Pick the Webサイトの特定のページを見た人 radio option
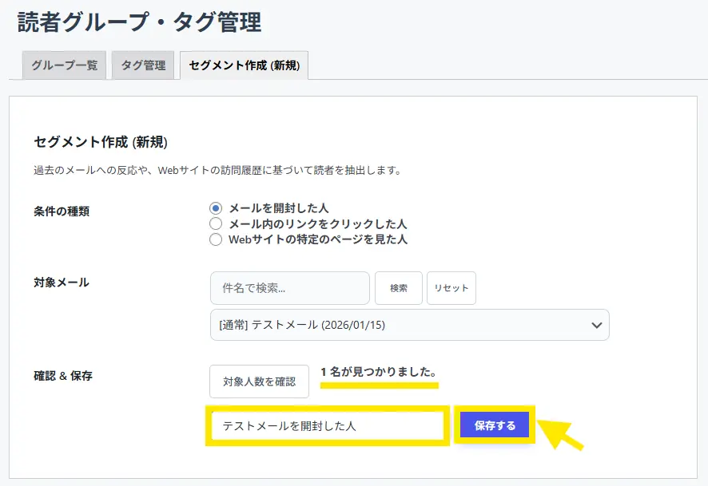The height and width of the screenshot is (486, 708). point(215,239)
